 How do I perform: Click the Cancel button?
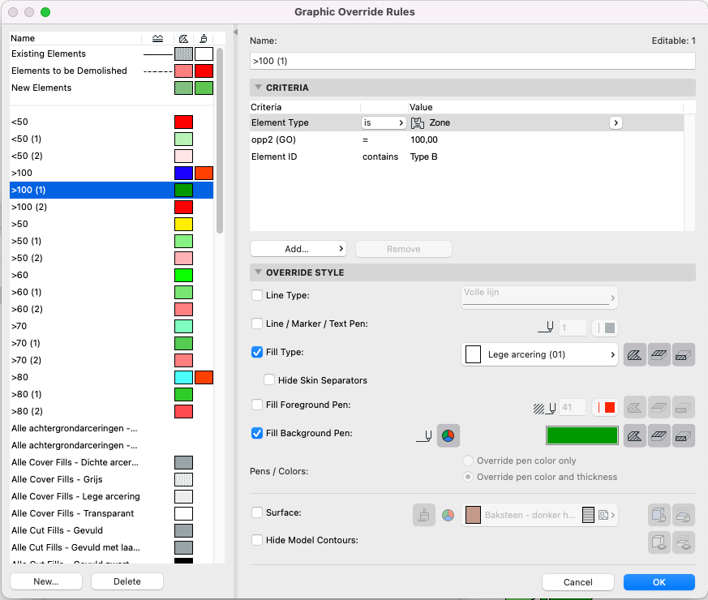click(578, 582)
